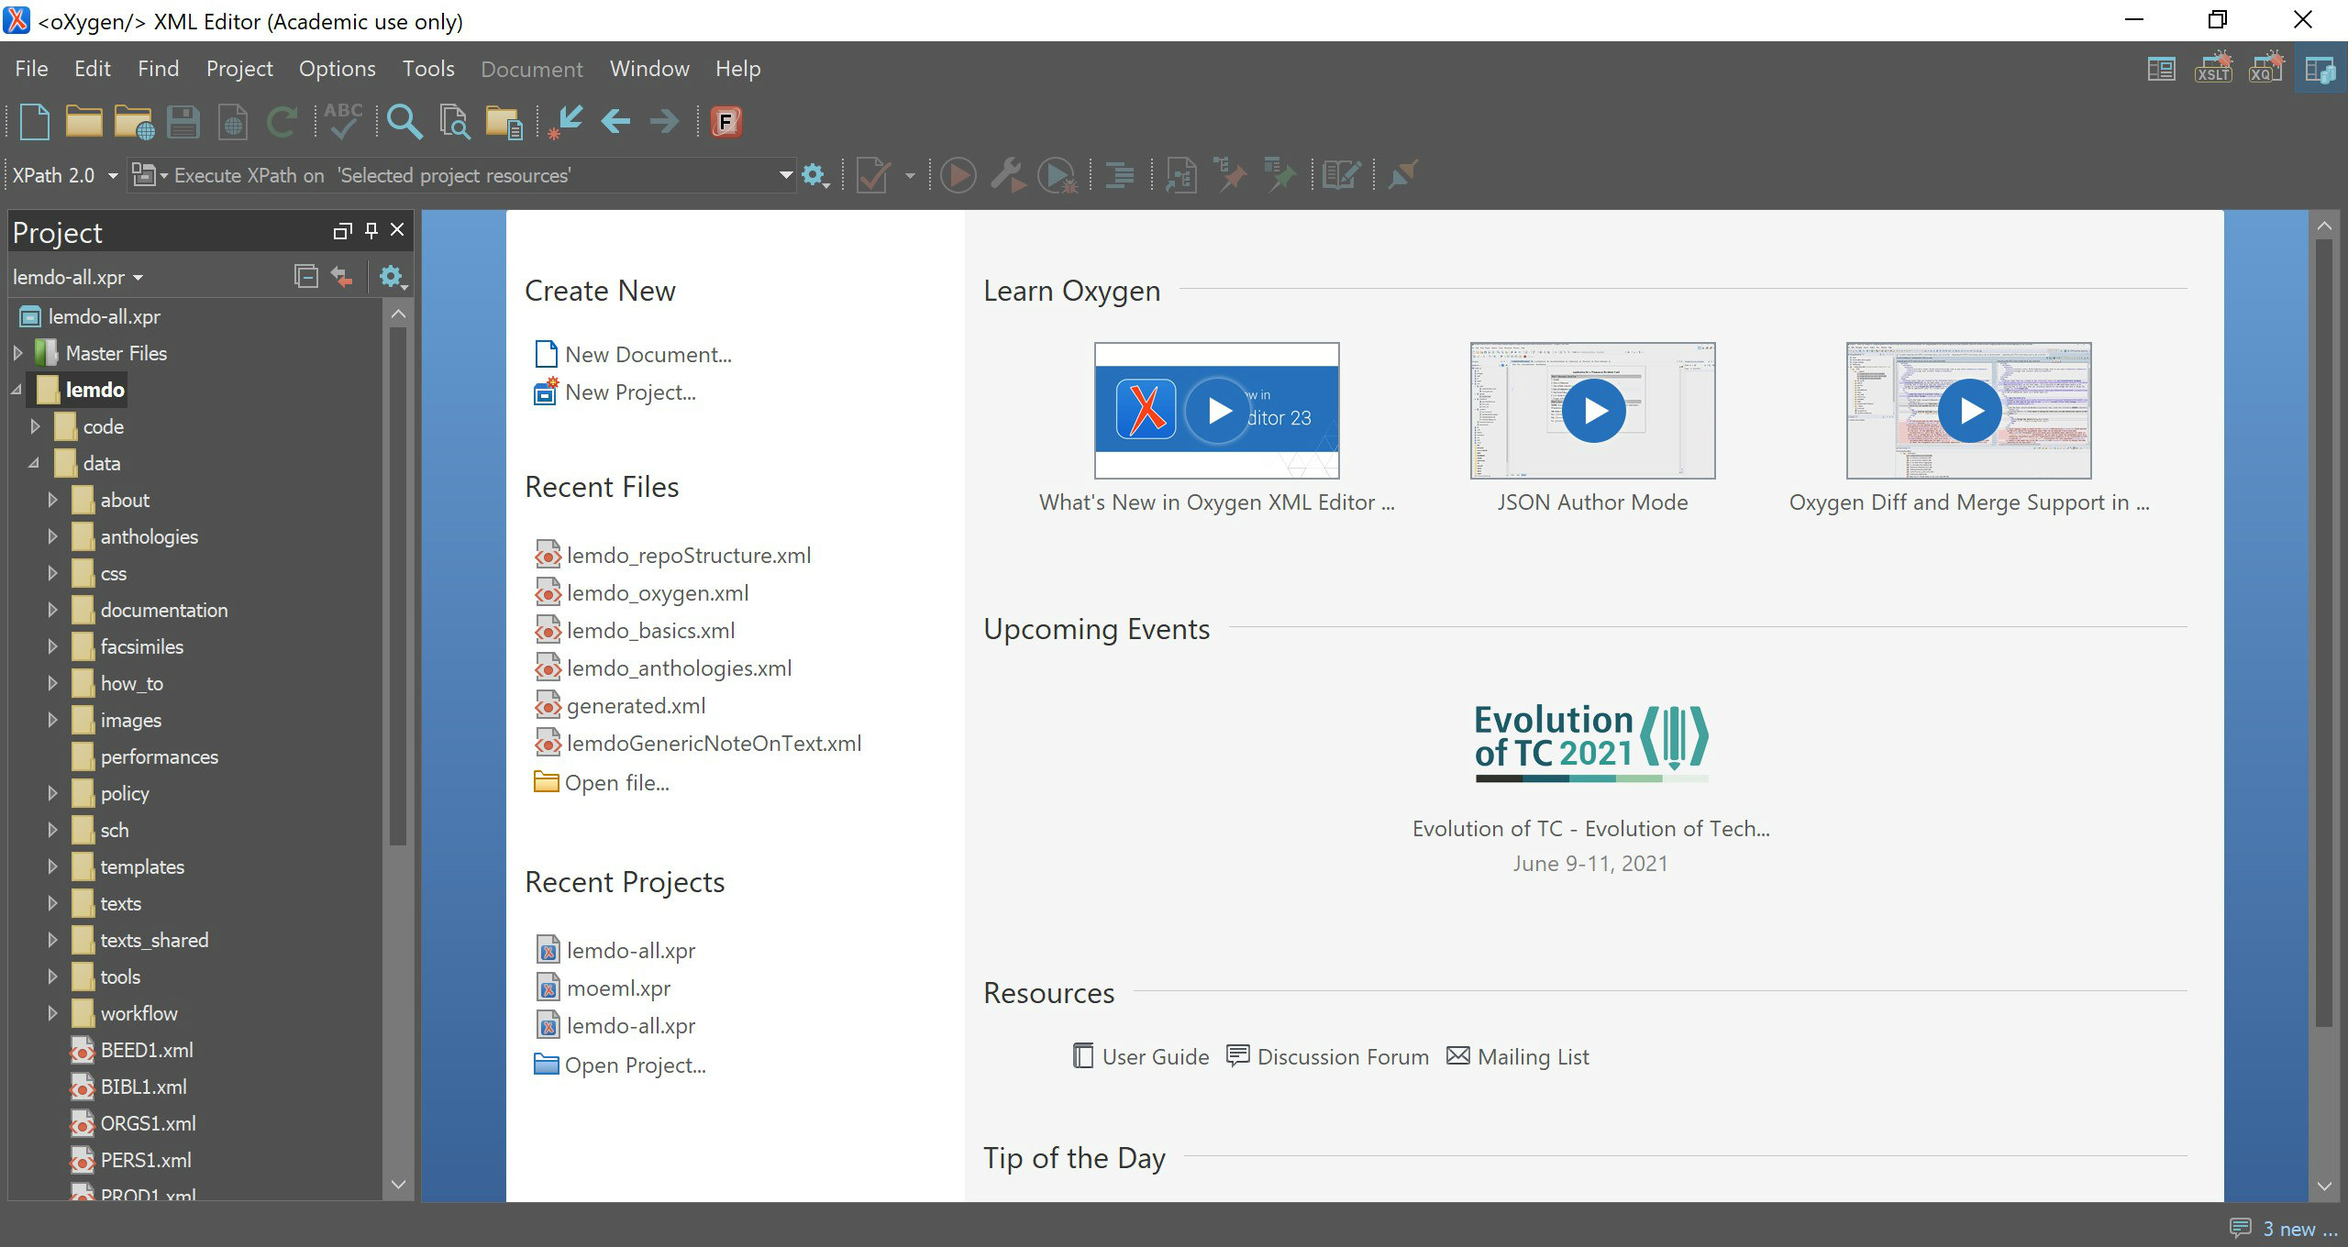Screen dimensions: 2348x1247
Task: Click the New document toolbar icon
Action: [35, 122]
